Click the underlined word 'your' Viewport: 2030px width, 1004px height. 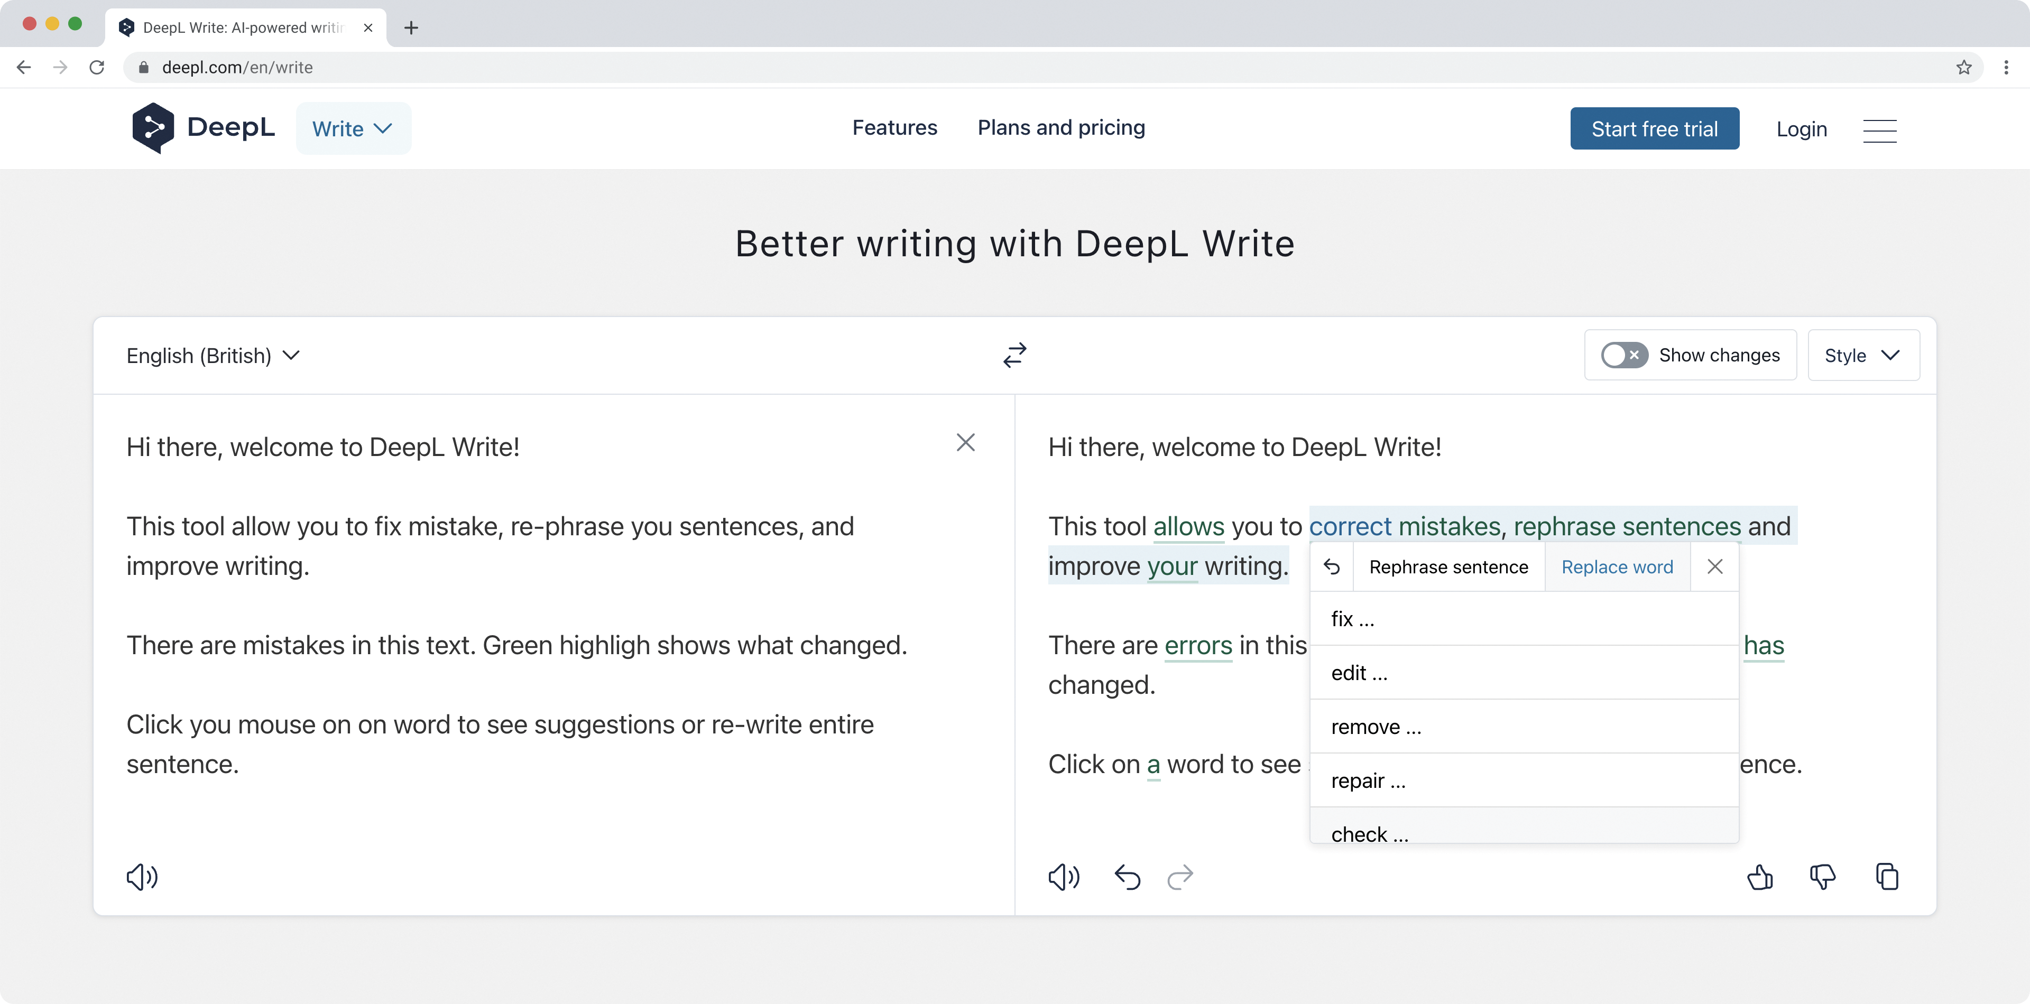tap(1172, 566)
